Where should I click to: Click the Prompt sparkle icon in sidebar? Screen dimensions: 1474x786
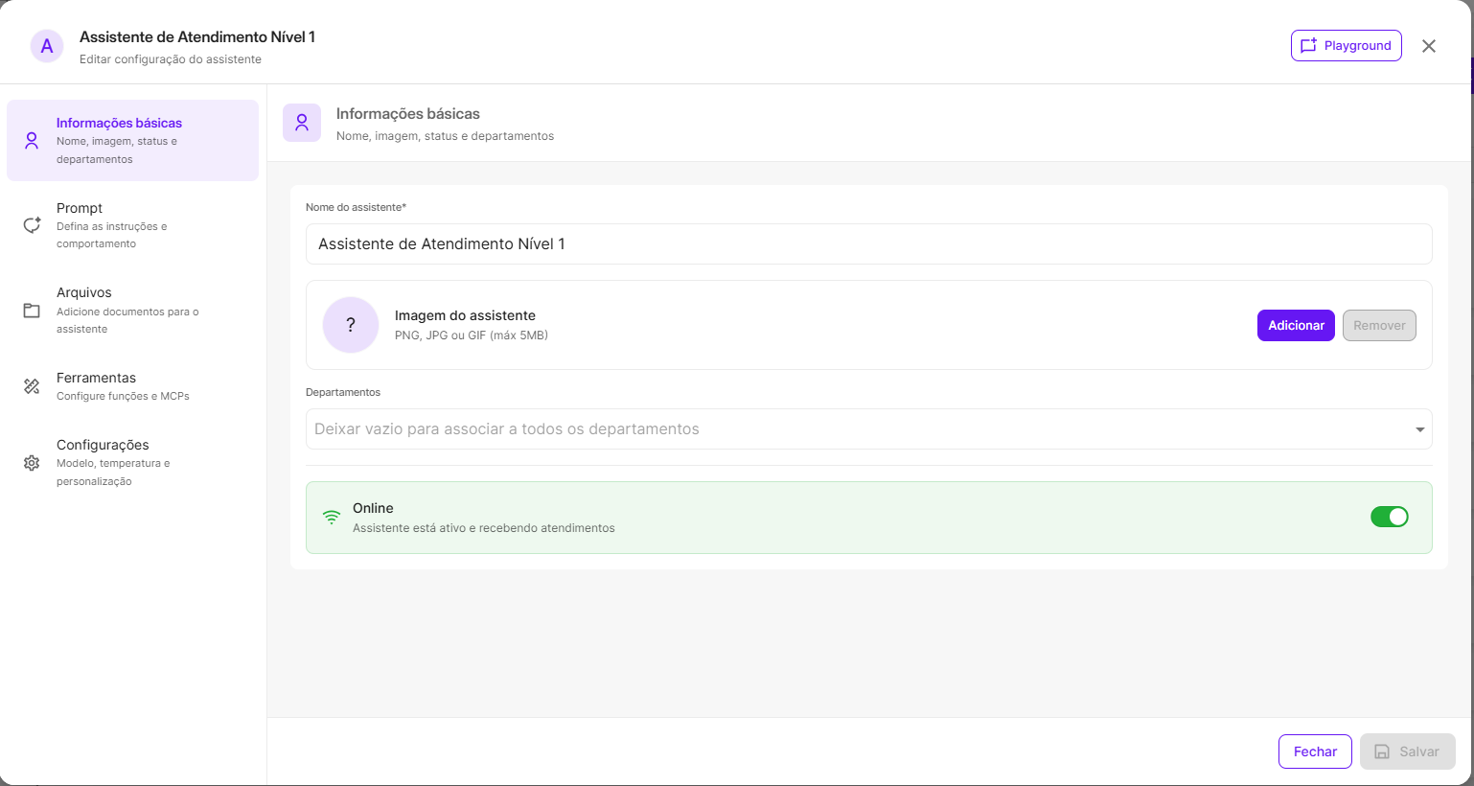[32, 225]
